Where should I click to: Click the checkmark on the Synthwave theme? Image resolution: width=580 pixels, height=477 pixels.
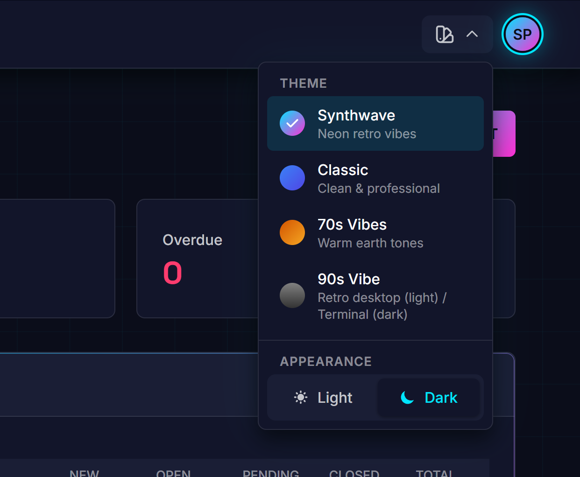tap(292, 123)
